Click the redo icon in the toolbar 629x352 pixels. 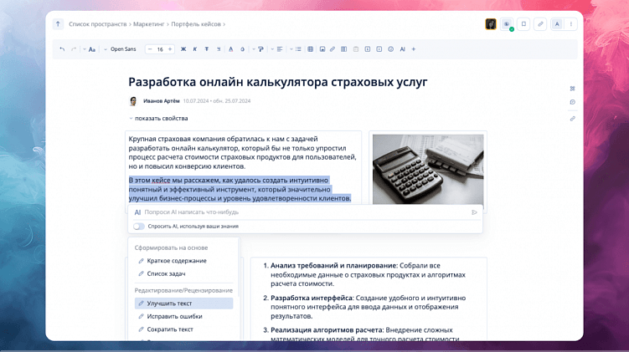coord(74,49)
